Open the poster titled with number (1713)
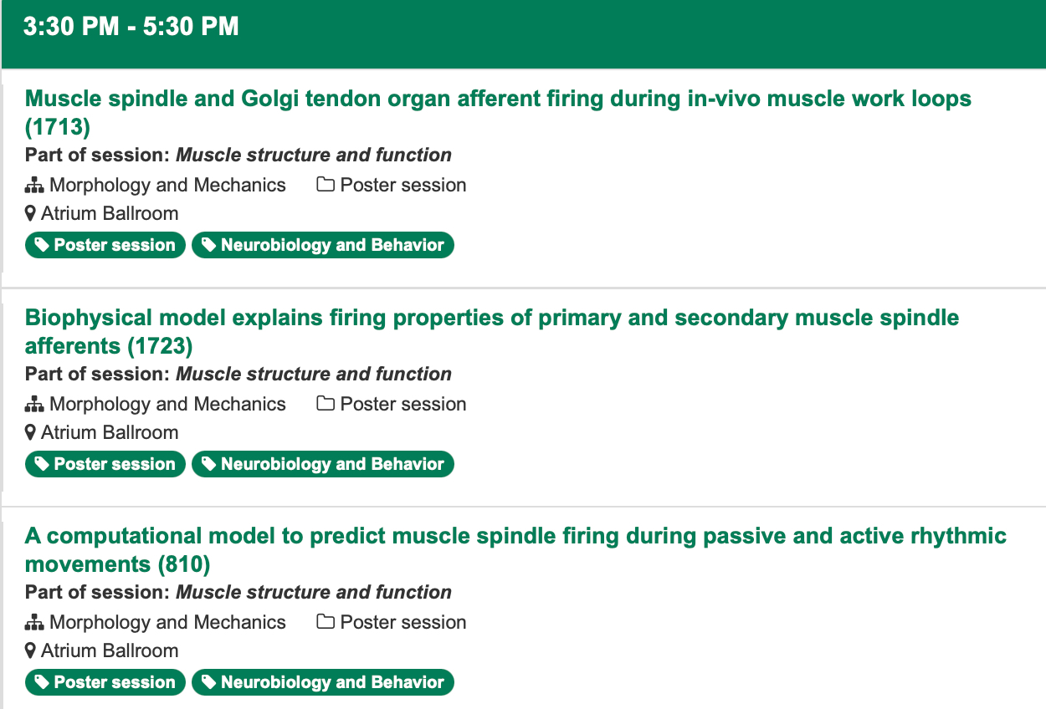Screen dimensions: 1046x709 coord(498,99)
